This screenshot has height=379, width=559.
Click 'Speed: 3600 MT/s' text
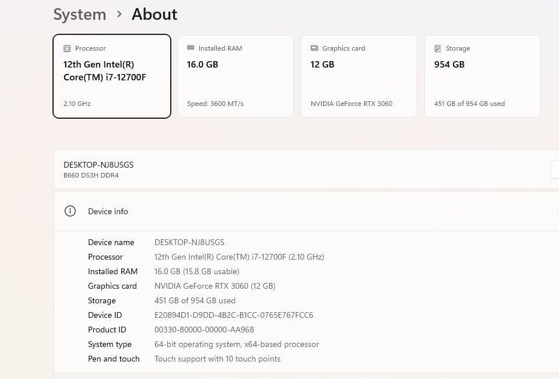215,104
